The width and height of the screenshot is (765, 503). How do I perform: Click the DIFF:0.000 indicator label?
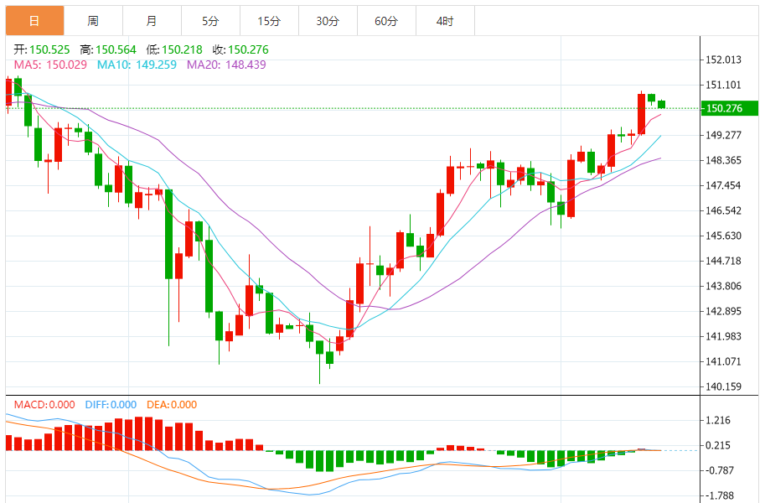pos(111,404)
